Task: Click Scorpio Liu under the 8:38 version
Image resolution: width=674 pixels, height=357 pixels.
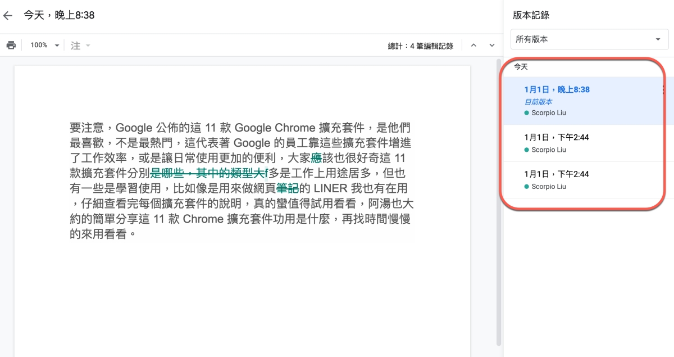Action: click(x=548, y=113)
